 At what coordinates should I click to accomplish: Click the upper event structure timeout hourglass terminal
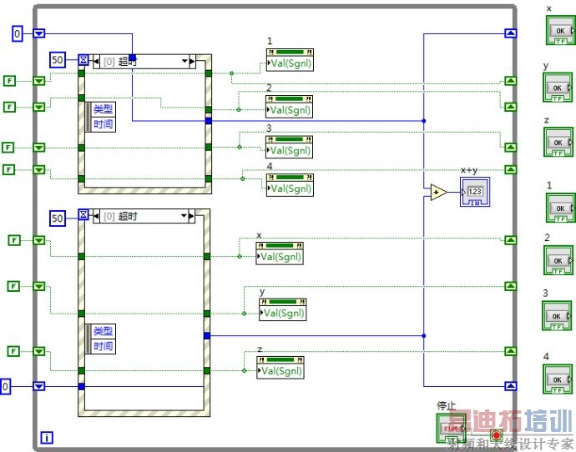click(x=83, y=59)
